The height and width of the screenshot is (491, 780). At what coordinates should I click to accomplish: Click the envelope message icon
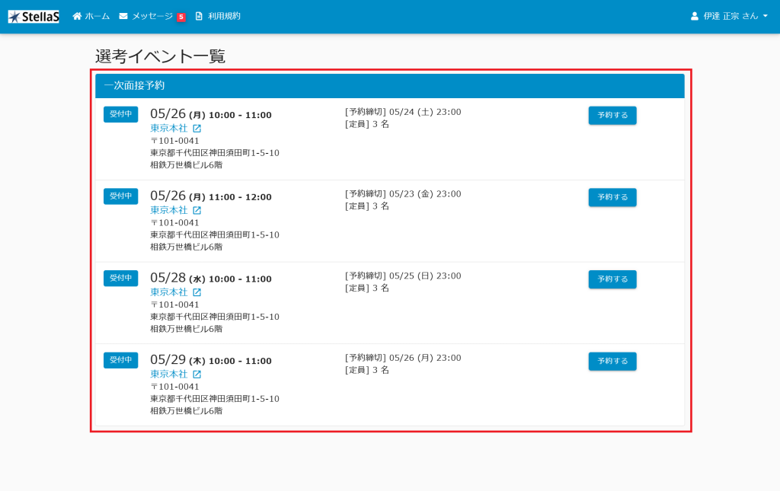pos(123,16)
